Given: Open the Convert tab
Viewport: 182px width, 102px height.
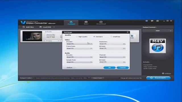Looking at the screenshot, I should (71, 23).
